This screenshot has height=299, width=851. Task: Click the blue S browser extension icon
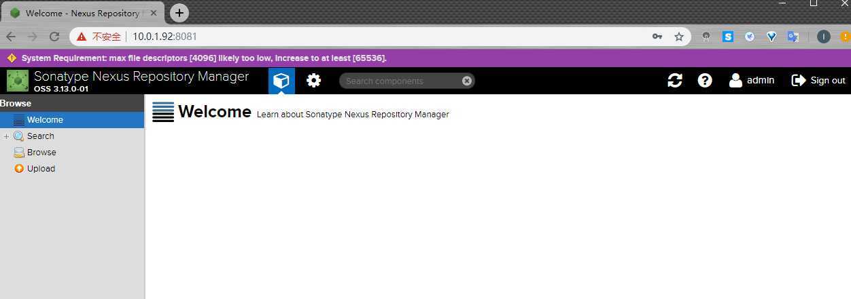coord(728,37)
